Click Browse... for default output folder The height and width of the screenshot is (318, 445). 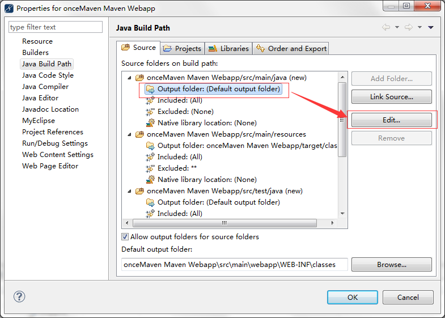pyautogui.click(x=391, y=265)
